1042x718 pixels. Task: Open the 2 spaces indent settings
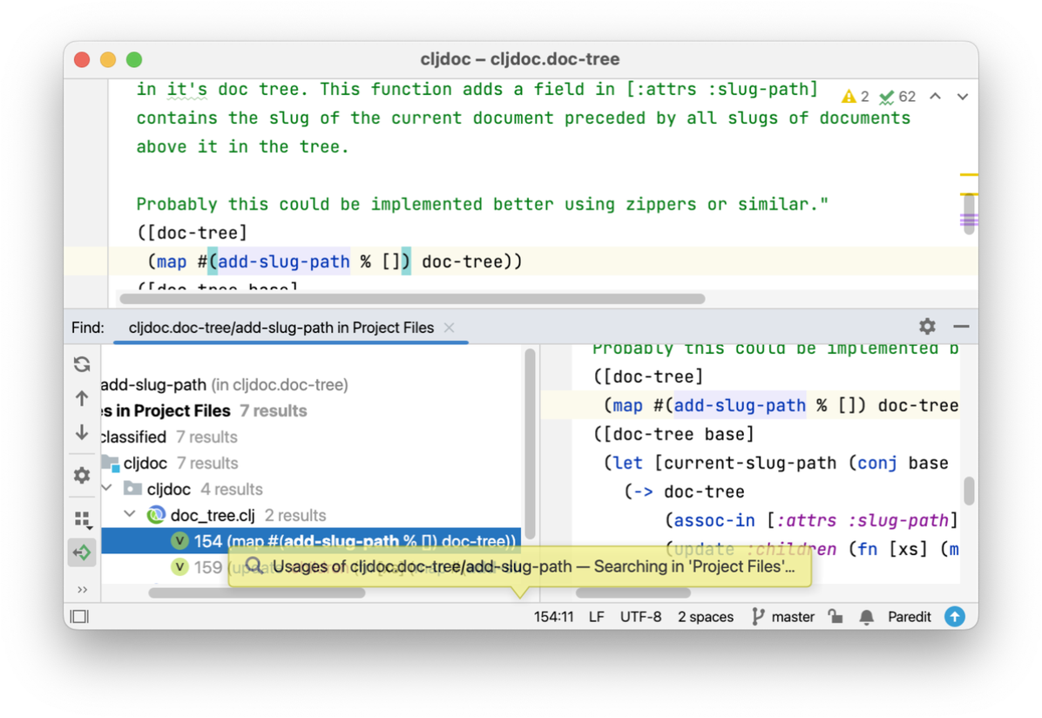pyautogui.click(x=705, y=617)
